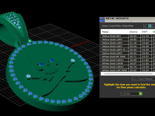Click the DWT column header
The height and width of the screenshot is (116, 155).
(146, 32)
